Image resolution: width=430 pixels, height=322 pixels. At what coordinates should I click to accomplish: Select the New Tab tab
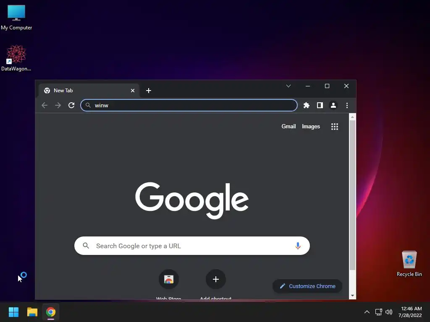pyautogui.click(x=89, y=91)
